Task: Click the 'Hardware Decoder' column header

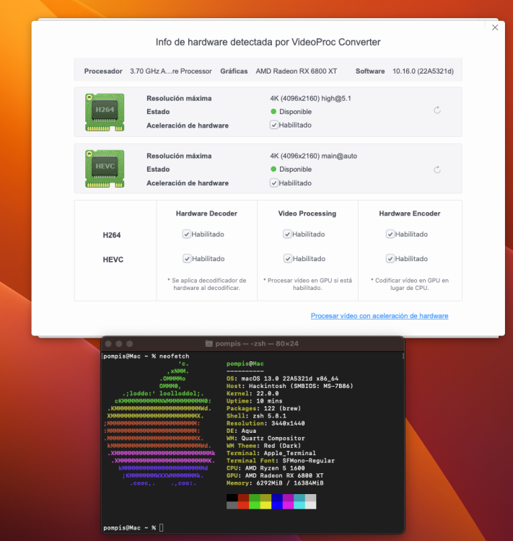Action: tap(206, 214)
